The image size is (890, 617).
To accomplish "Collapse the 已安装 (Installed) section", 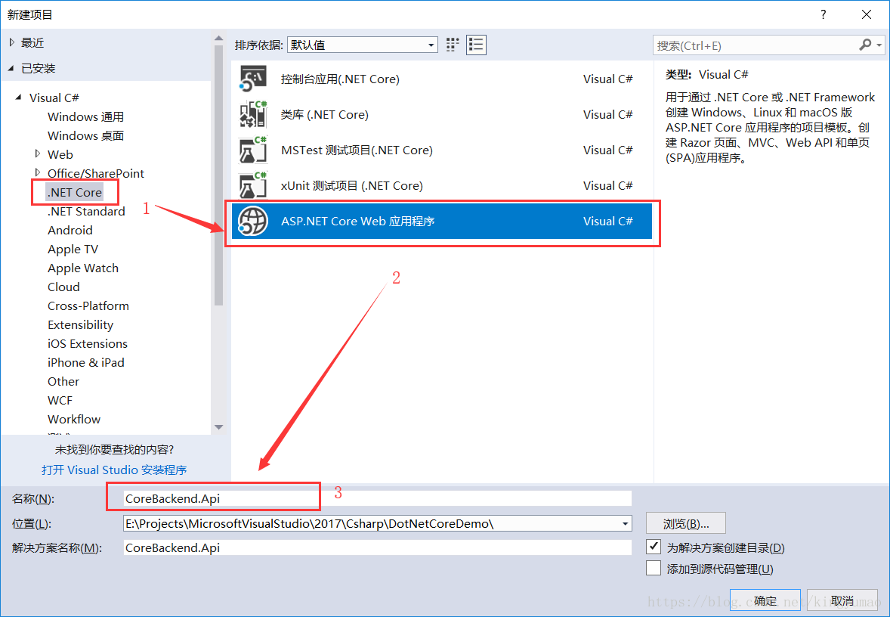I will (12, 68).
